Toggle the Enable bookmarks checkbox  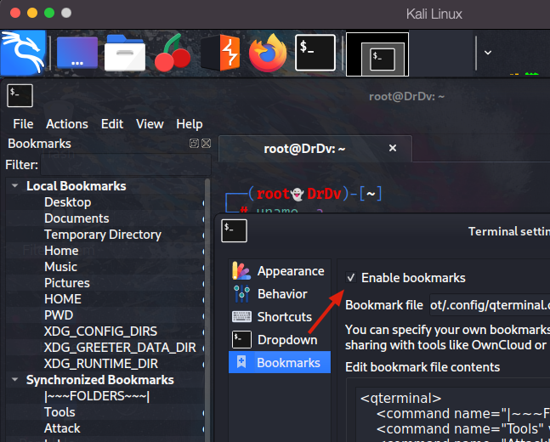(x=351, y=278)
